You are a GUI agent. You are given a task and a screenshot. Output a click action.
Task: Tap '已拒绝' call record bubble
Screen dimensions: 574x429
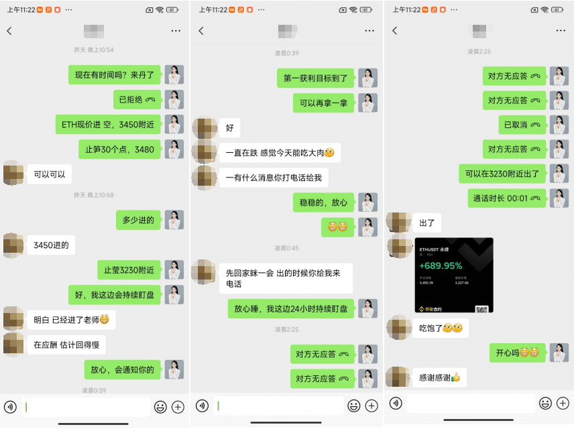pos(137,100)
